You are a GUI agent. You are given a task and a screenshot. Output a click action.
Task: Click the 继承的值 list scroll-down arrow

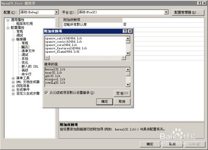click(128, 85)
